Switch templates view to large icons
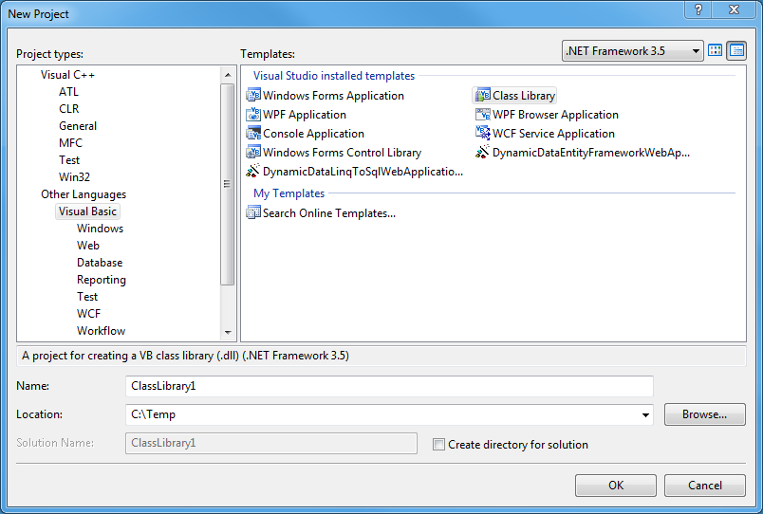Viewport: 763px width, 514px height. pyautogui.click(x=715, y=50)
